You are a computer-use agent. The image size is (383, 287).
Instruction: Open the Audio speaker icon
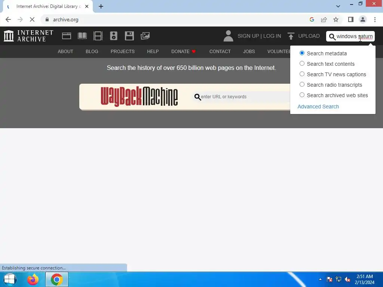[x=114, y=36]
